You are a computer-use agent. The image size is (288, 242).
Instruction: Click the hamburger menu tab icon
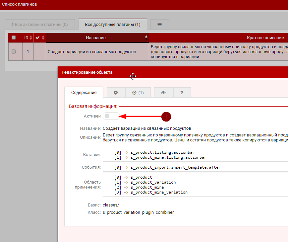159,25
